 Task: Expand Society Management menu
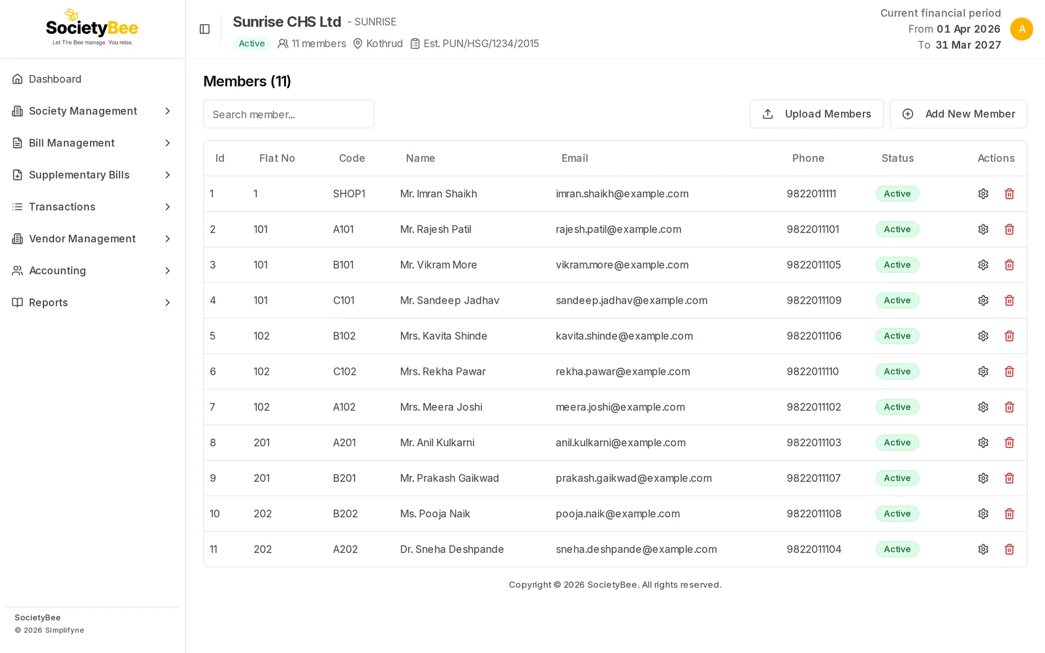pyautogui.click(x=92, y=111)
